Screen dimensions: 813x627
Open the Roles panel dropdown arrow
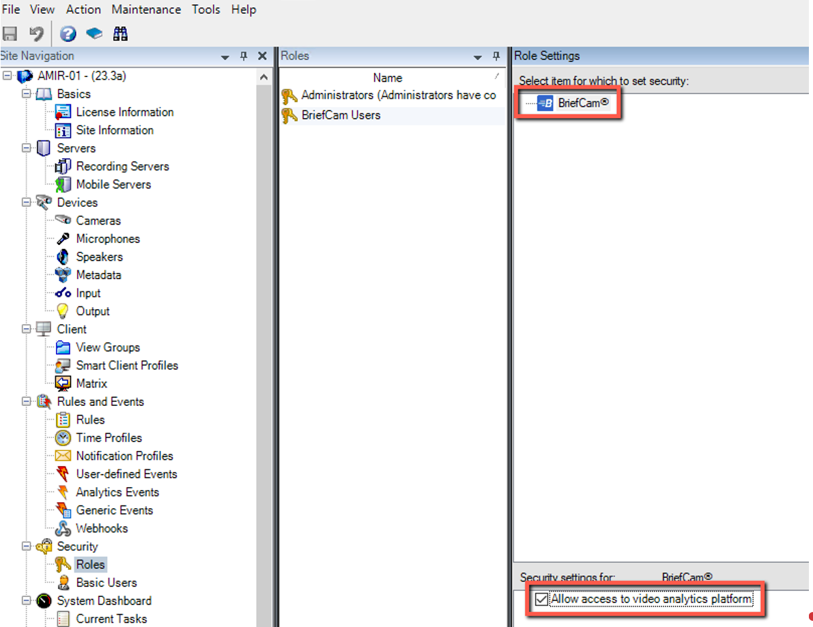click(x=478, y=57)
